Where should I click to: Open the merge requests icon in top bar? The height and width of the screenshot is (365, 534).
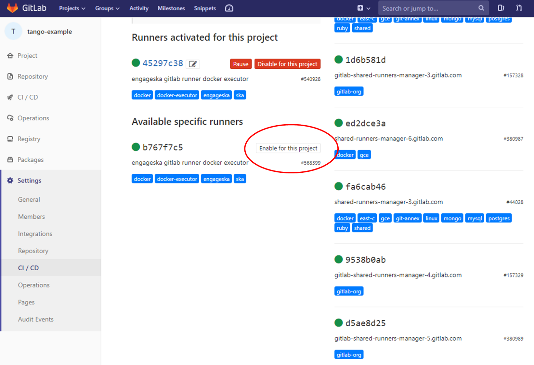coord(519,8)
